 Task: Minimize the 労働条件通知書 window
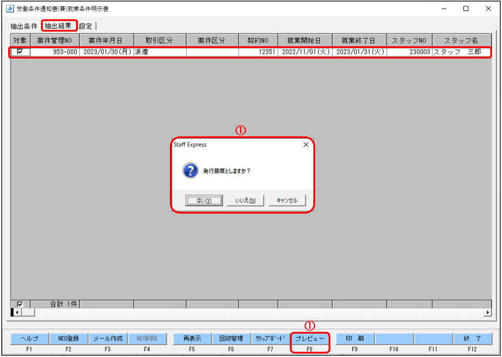click(x=444, y=9)
